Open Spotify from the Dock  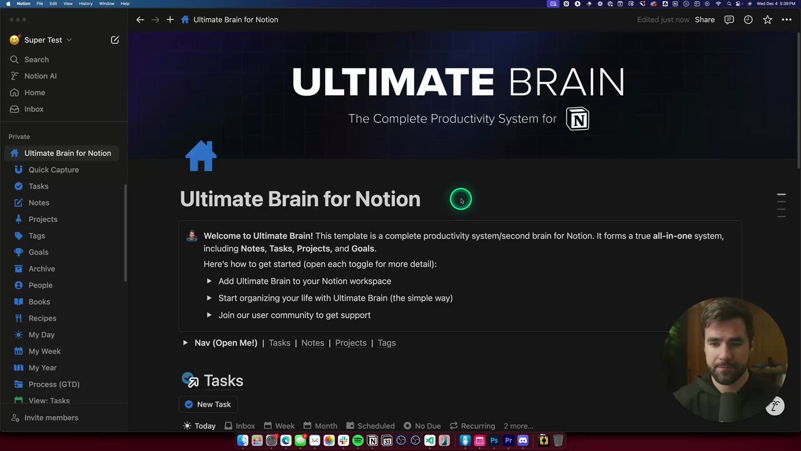(x=358, y=441)
